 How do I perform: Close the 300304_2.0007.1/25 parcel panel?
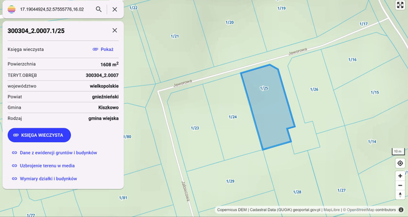tap(115, 31)
